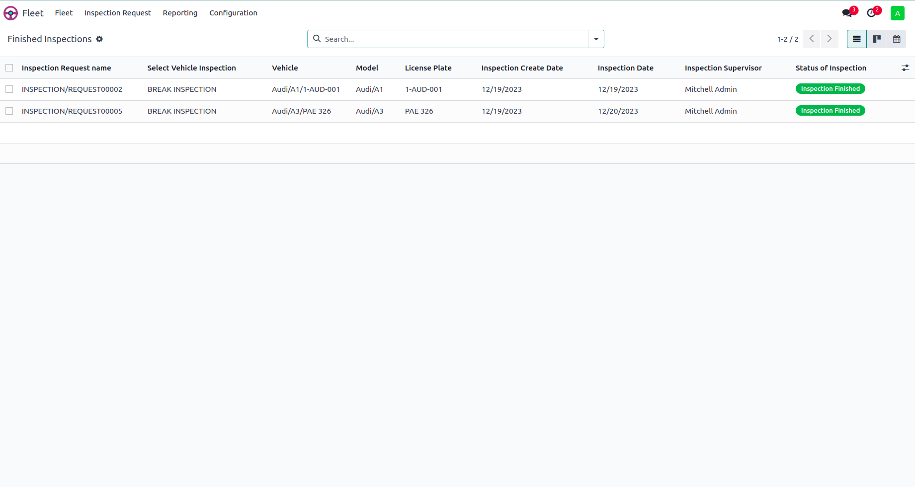
Task: Click BREAK INSPECTION in REQUEST00002 row
Action: [182, 89]
